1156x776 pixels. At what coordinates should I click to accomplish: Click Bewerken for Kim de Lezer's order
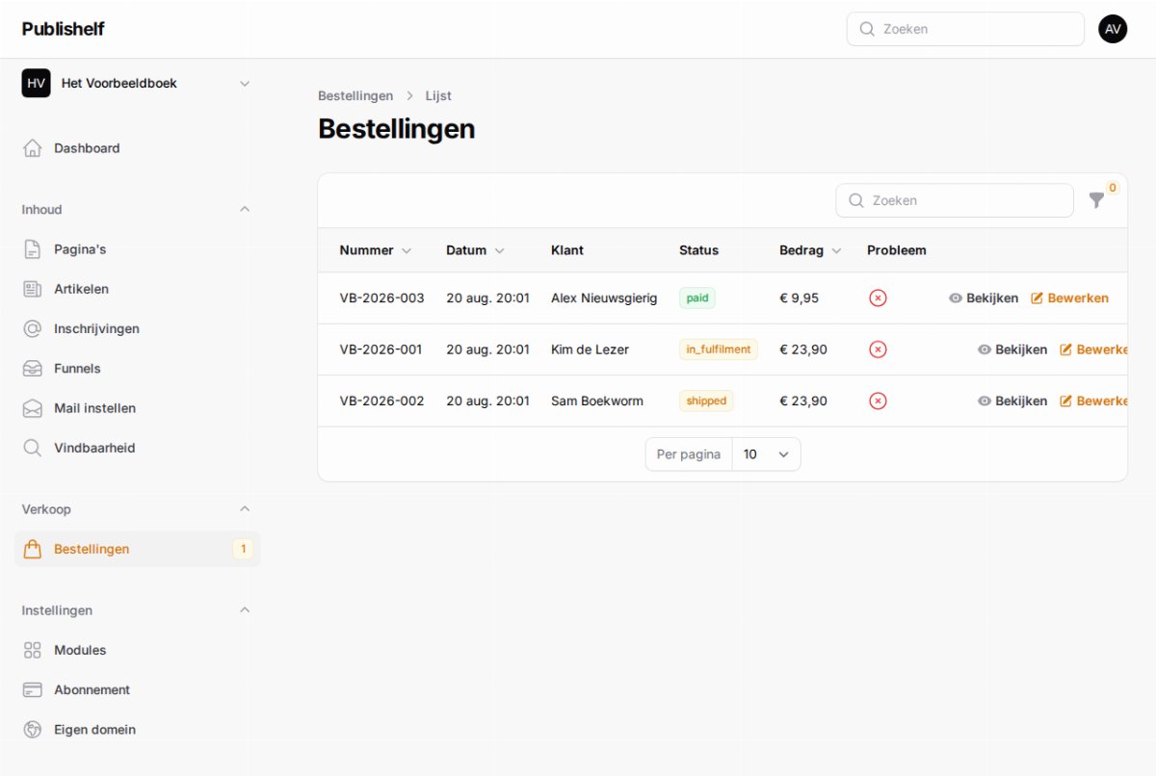(x=1093, y=349)
